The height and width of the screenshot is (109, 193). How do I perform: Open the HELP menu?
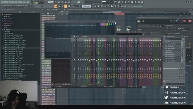[x=28, y=2]
